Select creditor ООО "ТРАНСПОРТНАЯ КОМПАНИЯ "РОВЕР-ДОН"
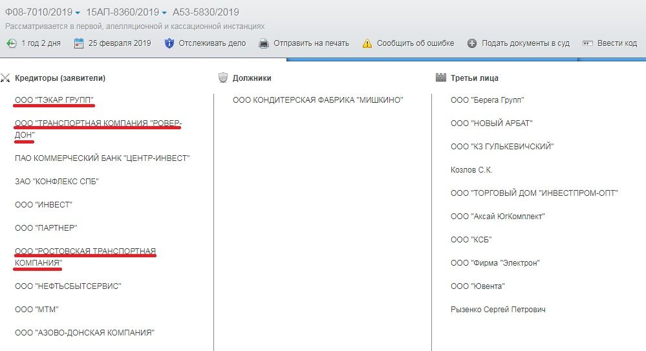This screenshot has width=646, height=351. 98,129
